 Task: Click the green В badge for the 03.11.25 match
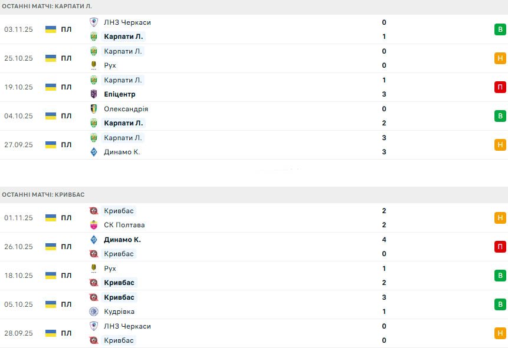(500, 29)
